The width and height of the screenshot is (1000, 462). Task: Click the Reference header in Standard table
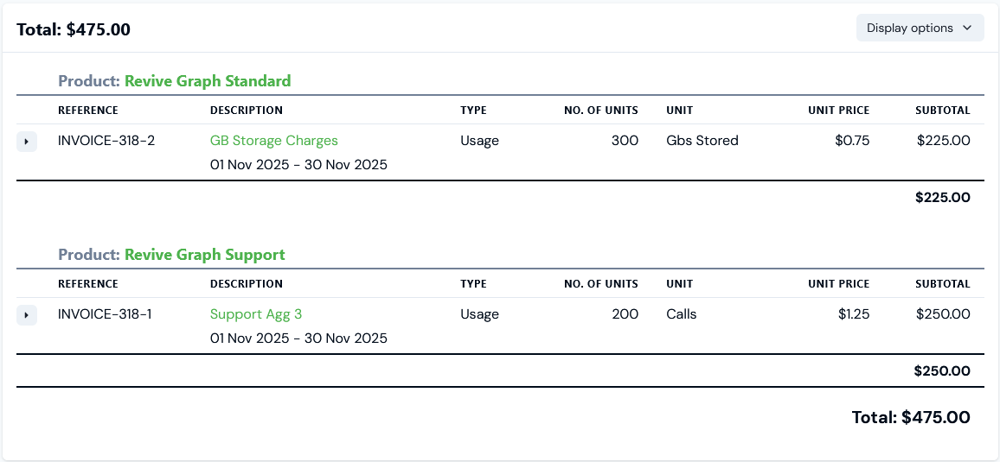pos(88,111)
